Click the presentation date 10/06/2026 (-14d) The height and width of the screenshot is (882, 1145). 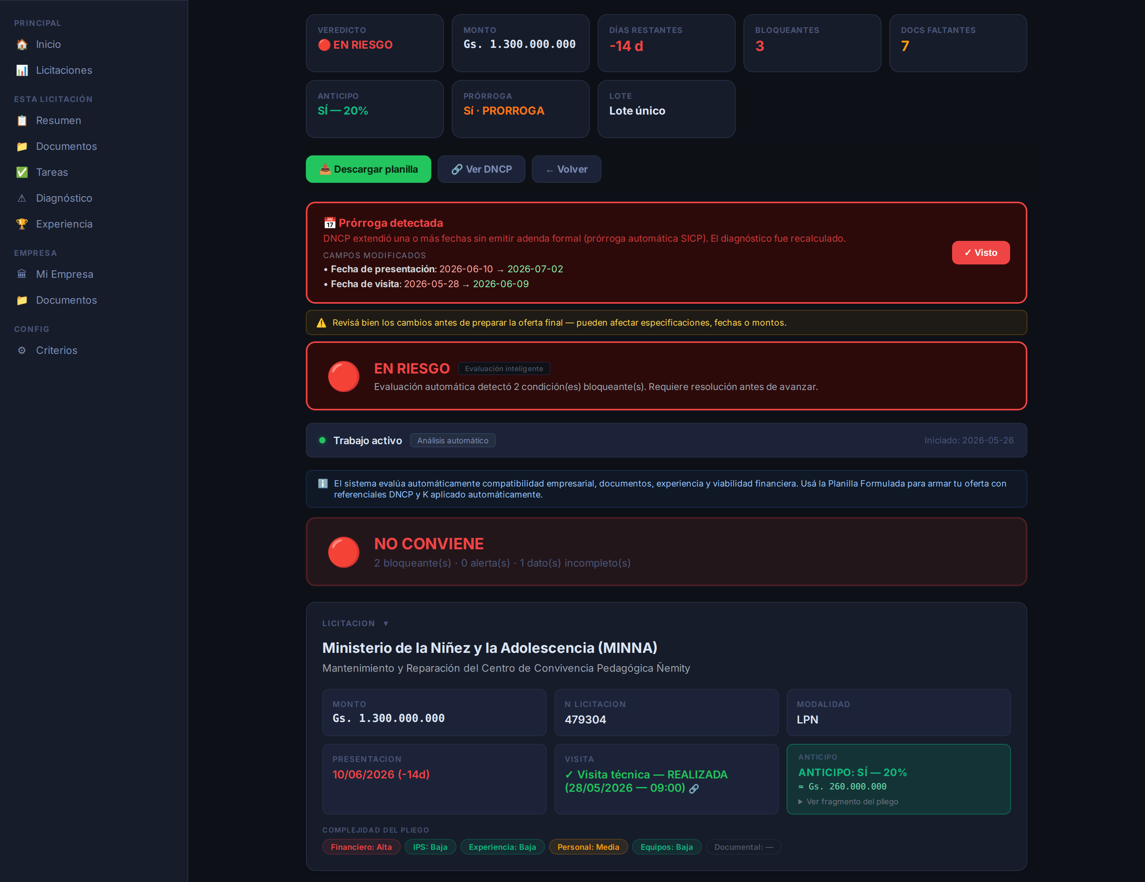(381, 774)
